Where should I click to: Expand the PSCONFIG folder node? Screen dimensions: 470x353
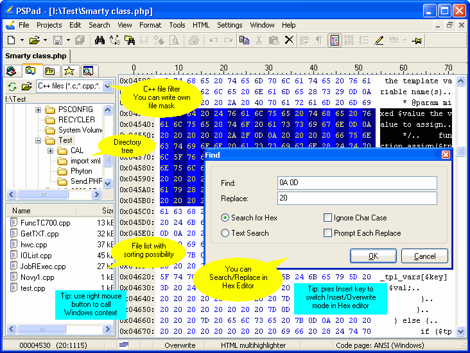coord(39,110)
